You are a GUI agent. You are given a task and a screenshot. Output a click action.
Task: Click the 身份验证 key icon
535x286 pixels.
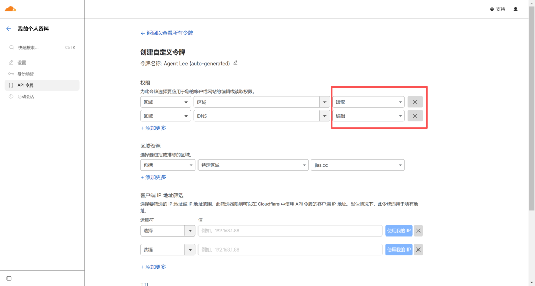pos(11,74)
